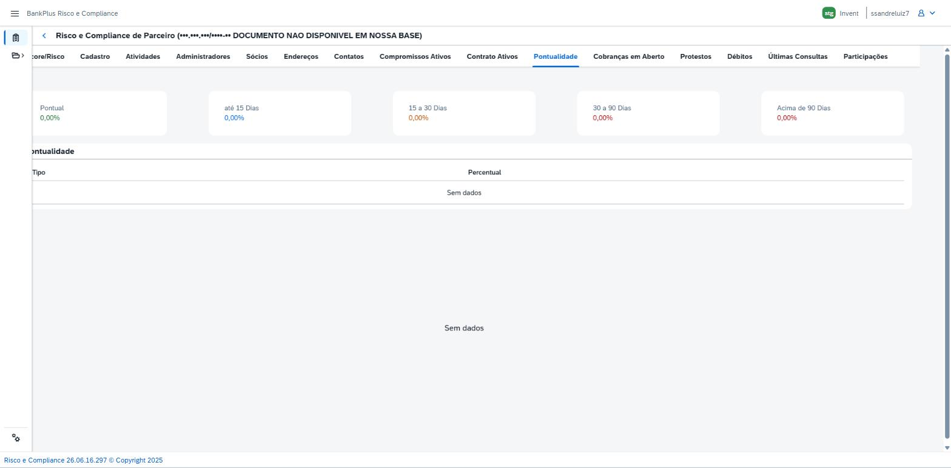
Task: Click the Tipo column header
Action: [x=39, y=172]
